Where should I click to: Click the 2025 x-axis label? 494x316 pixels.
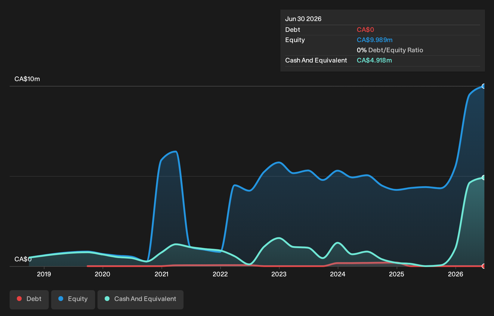pyautogui.click(x=397, y=274)
